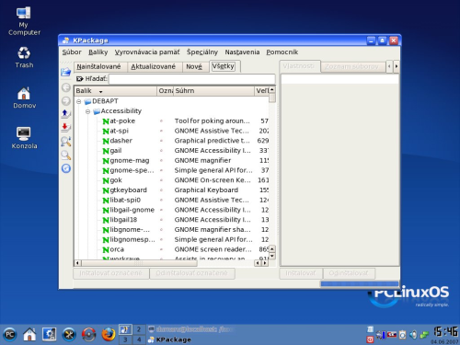Click the red down-arrow collapse tree icon

coord(66,127)
